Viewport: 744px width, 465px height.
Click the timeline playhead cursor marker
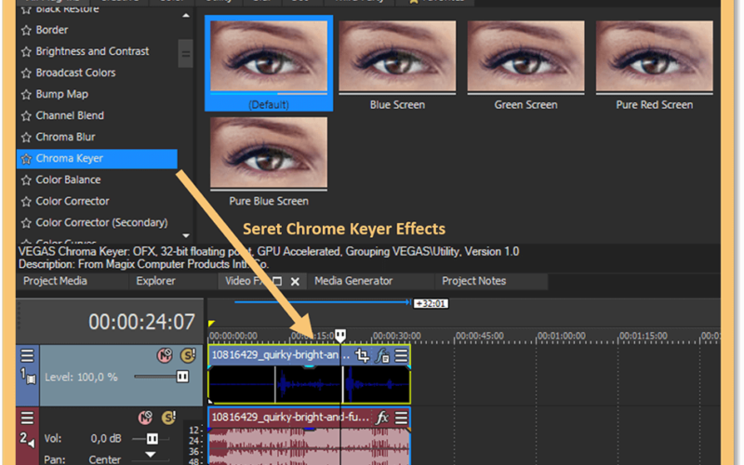pos(340,336)
